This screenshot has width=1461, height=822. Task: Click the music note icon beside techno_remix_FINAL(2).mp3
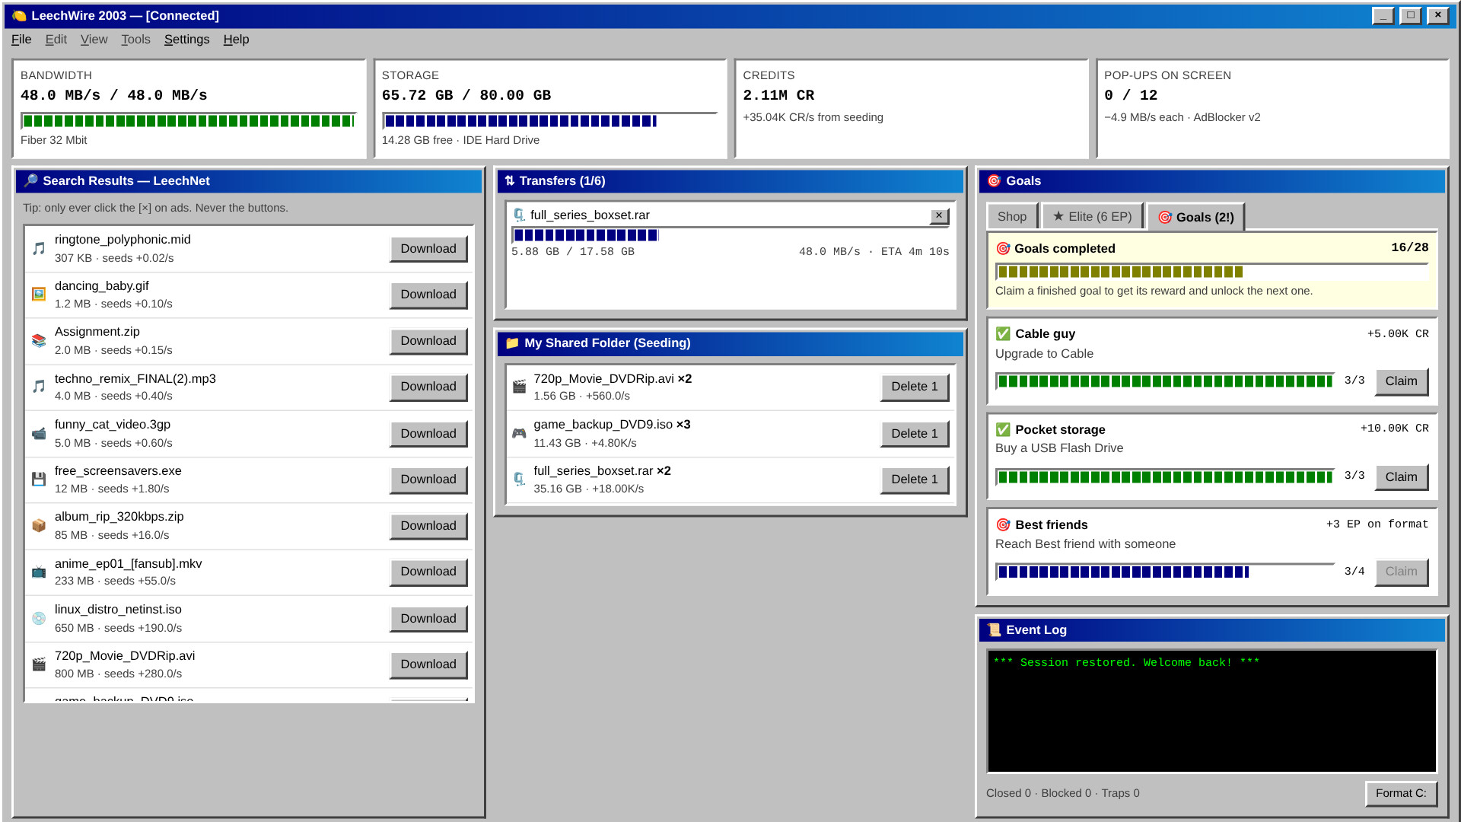point(39,387)
